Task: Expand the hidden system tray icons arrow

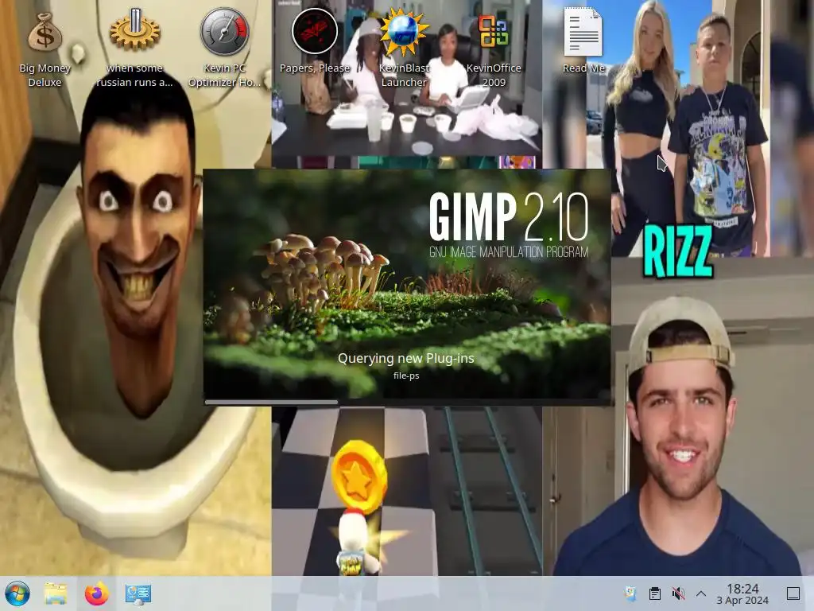Action: (701, 593)
